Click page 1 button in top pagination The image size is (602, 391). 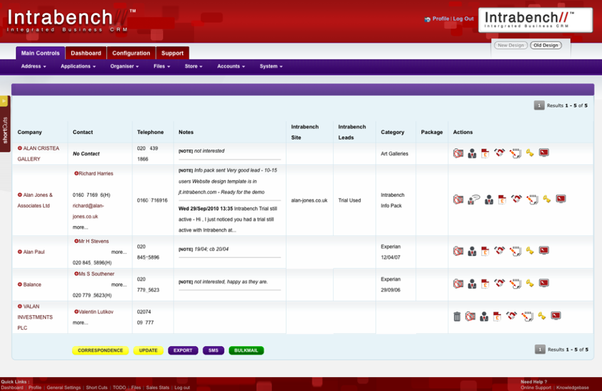(539, 105)
